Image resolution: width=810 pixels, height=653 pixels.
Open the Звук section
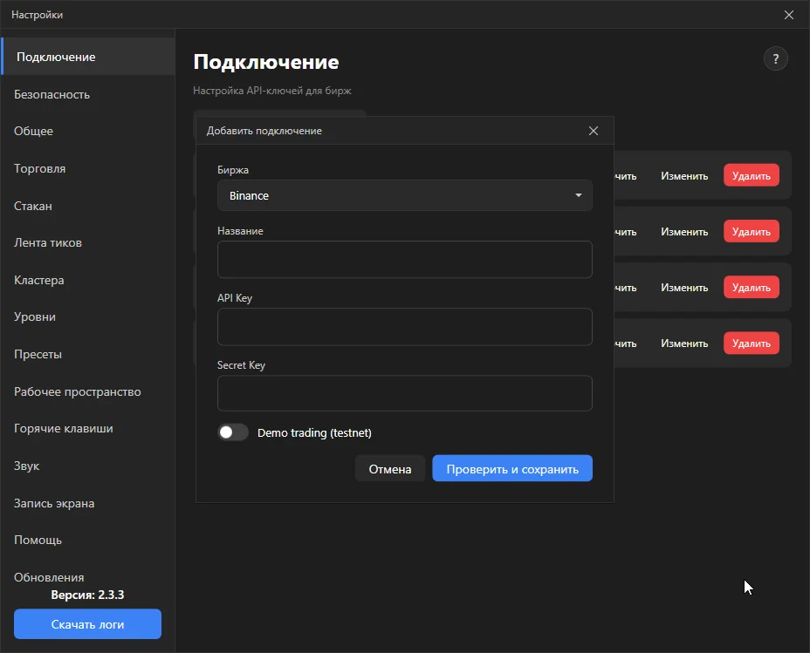[x=88, y=466]
